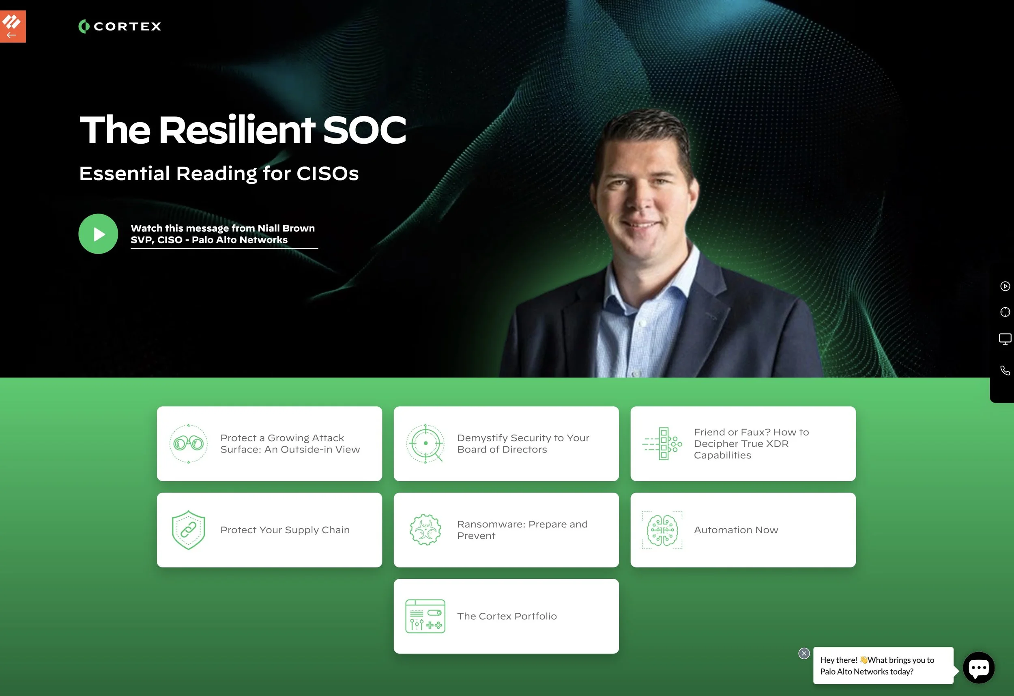Click the shield chain link icon
The width and height of the screenshot is (1014, 696).
(188, 530)
